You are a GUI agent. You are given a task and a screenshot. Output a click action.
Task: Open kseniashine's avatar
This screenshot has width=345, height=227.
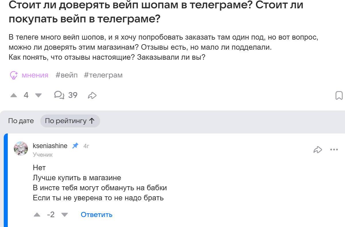[x=21, y=148]
